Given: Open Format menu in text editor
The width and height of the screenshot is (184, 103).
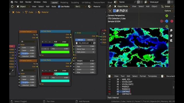Looking at the screenshot, I should [143, 76].
